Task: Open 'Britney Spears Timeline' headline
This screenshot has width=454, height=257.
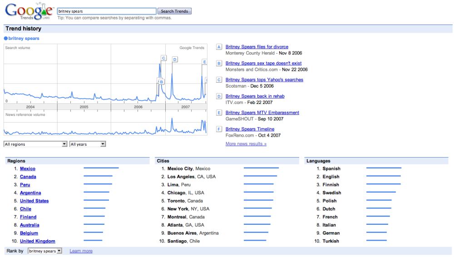Action: pos(250,129)
